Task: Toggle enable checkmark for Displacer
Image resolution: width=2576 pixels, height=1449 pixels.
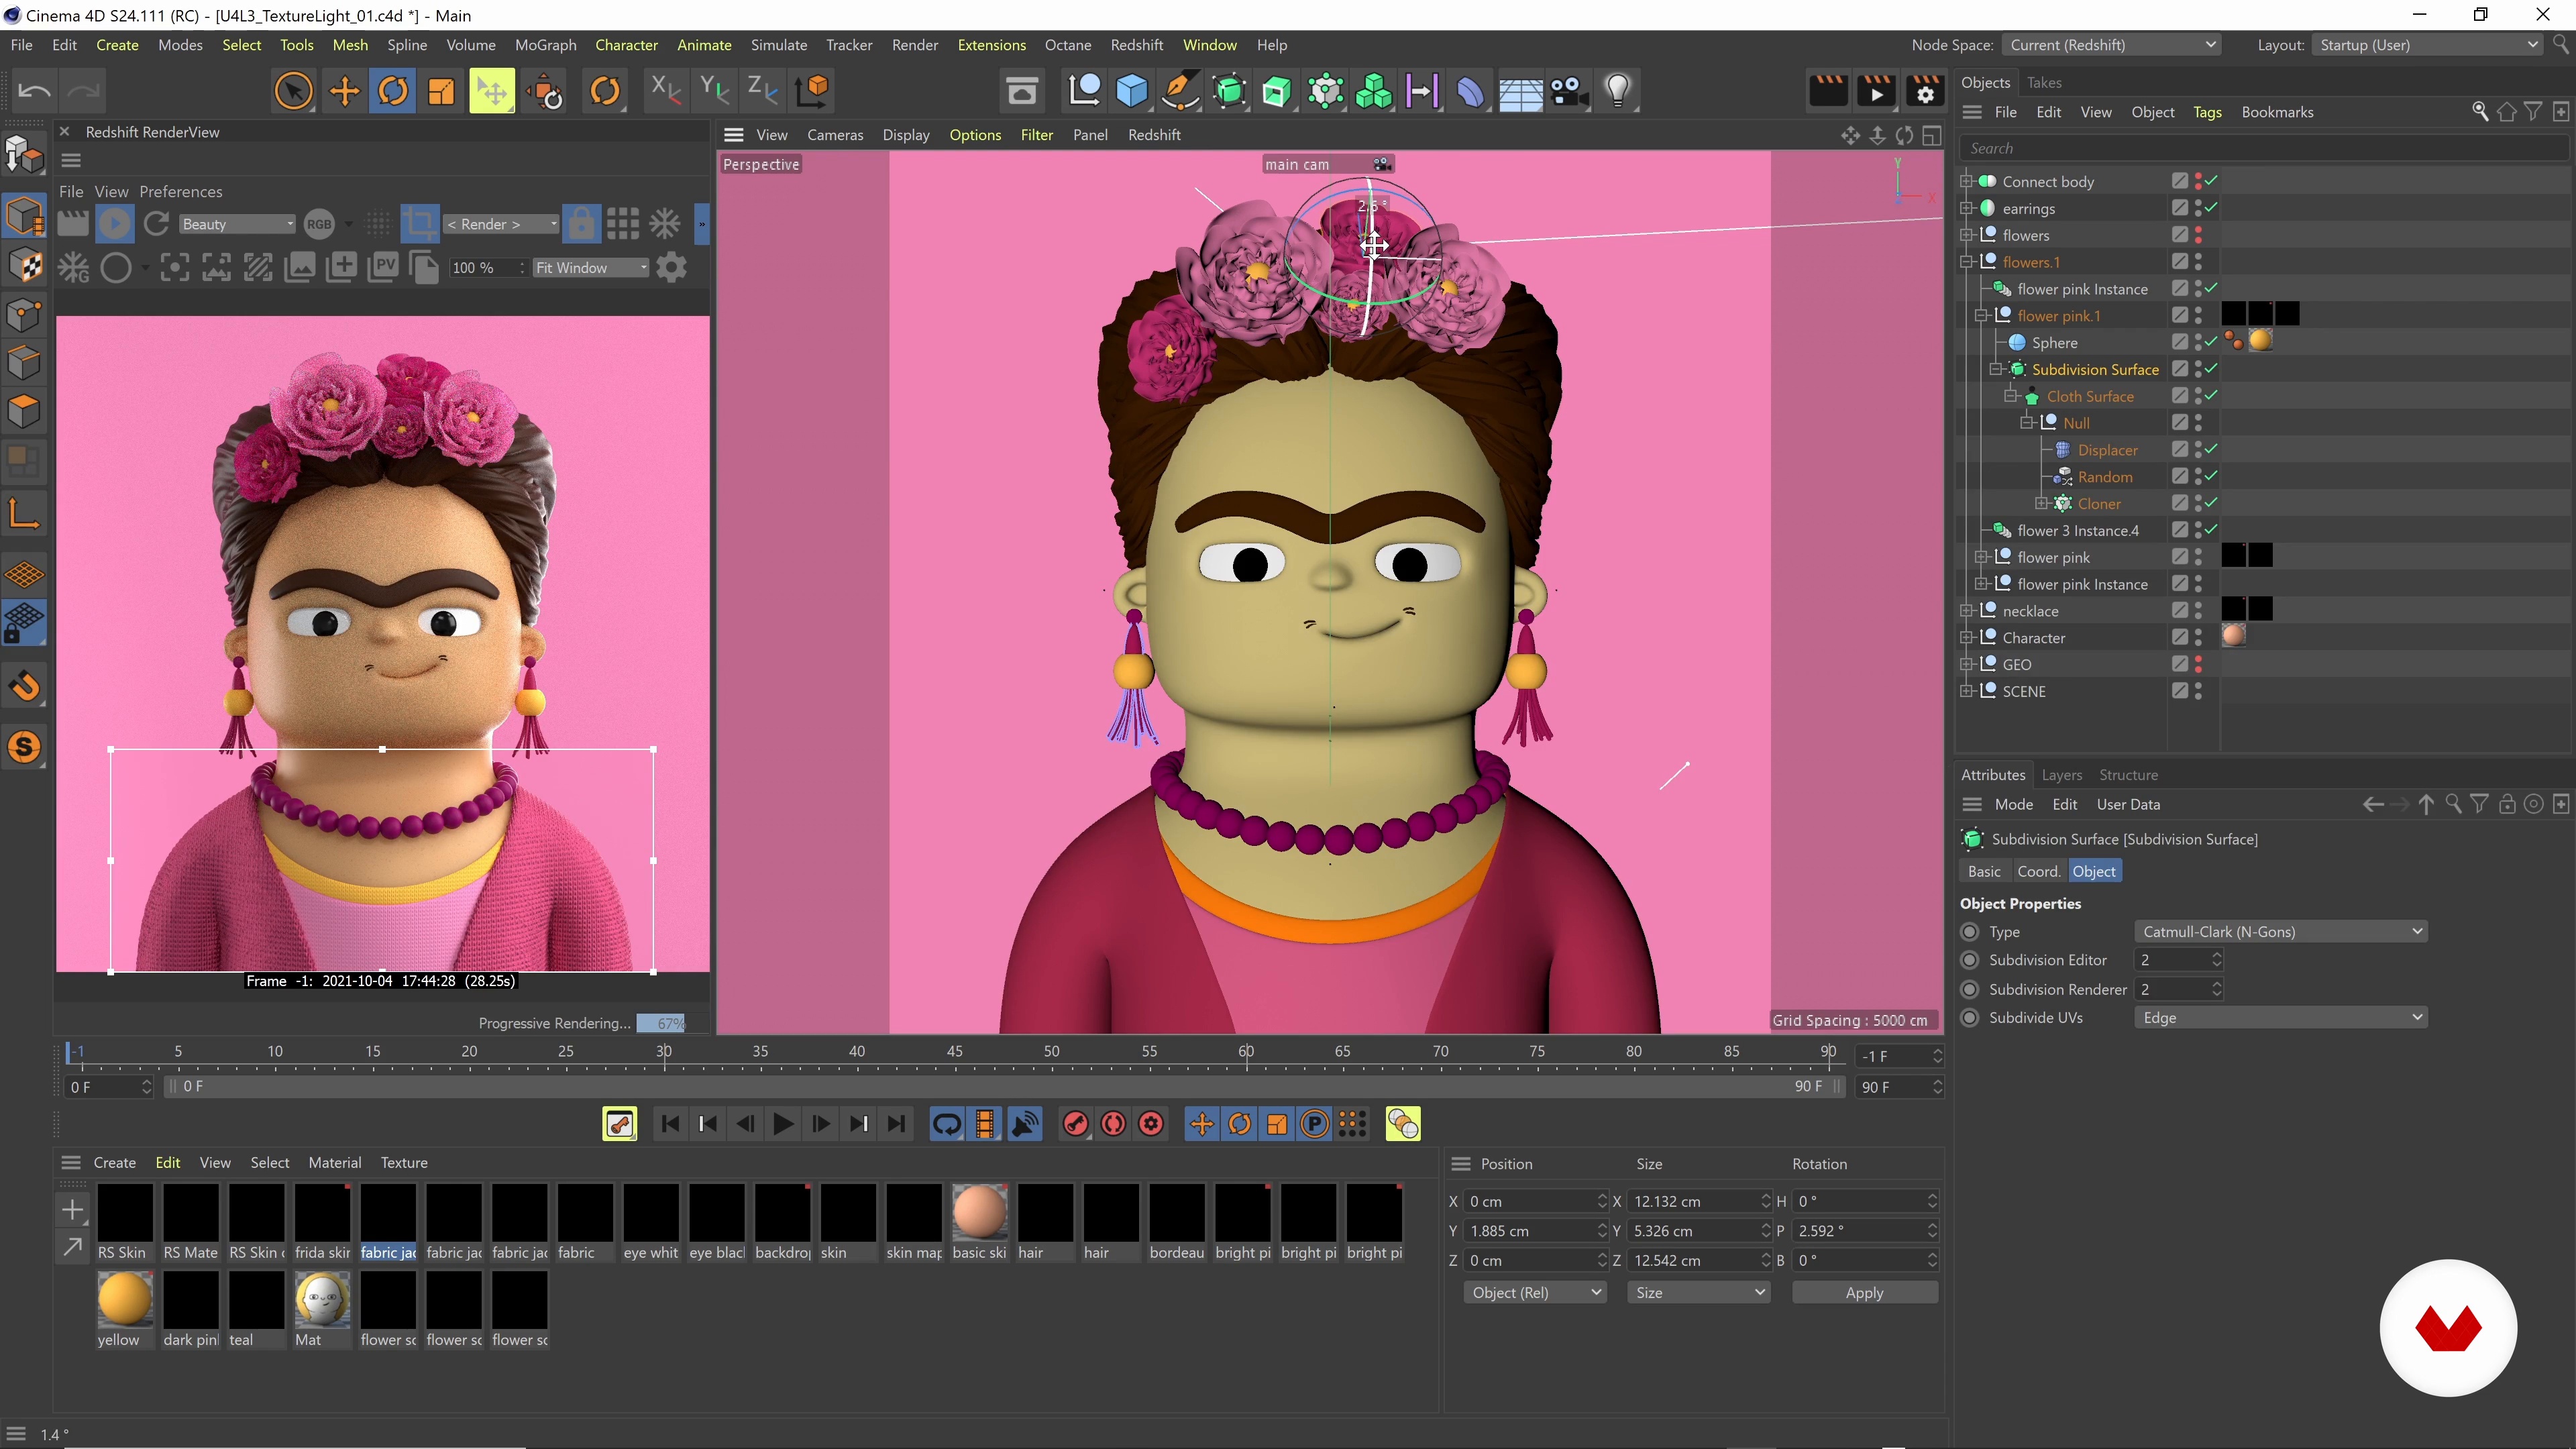Action: 2211,450
